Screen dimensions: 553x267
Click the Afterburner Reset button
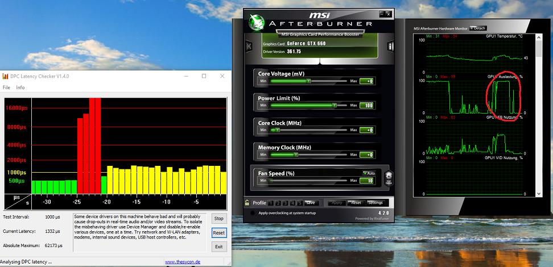point(356,203)
